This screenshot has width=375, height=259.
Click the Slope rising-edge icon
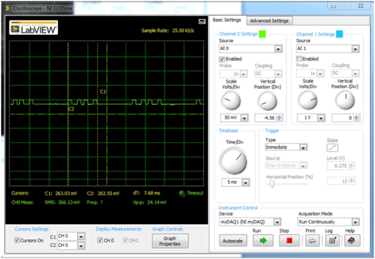333,148
